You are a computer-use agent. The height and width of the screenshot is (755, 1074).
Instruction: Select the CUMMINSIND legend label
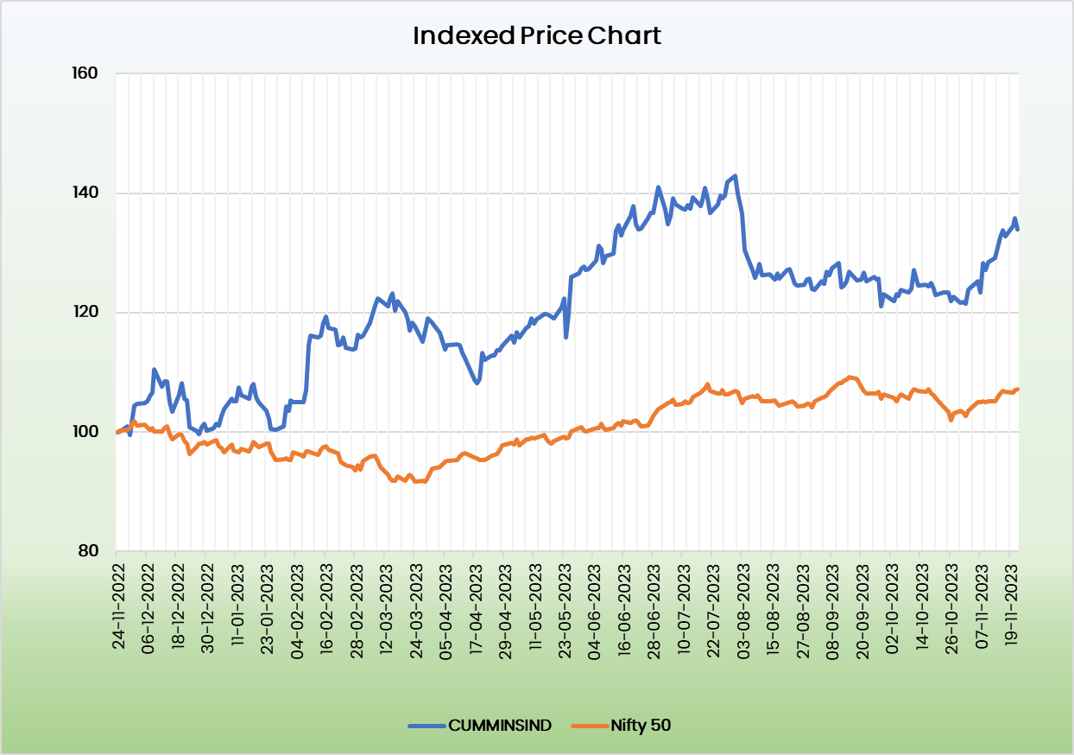coord(499,726)
